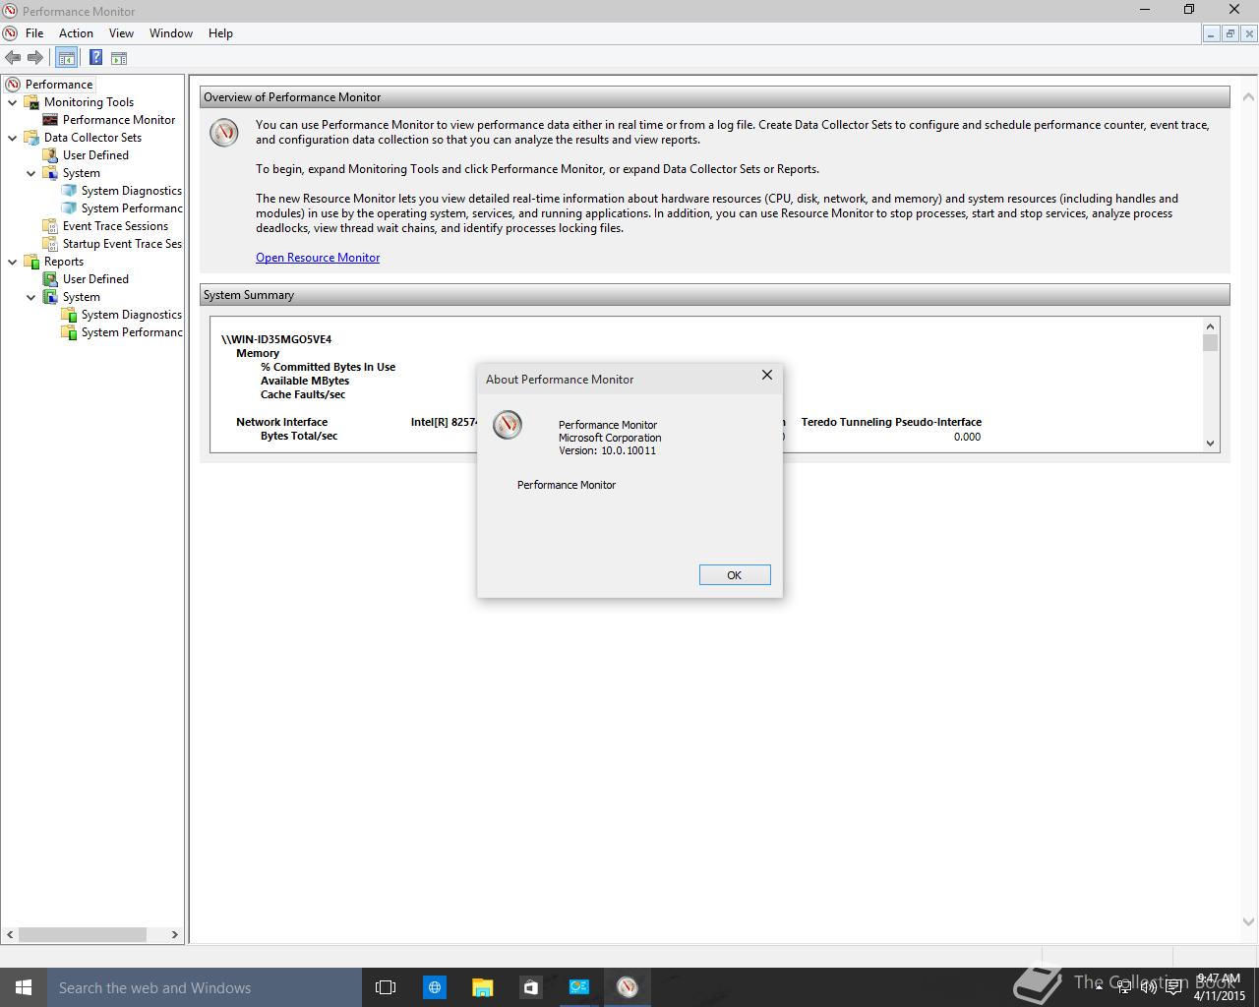Viewport: 1259px width, 1007px height.
Task: Click the Monitoring Tools folder icon
Action: 31,102
